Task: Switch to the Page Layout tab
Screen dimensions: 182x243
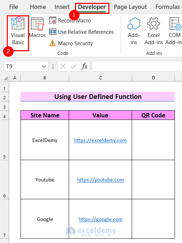Action: 130,7
